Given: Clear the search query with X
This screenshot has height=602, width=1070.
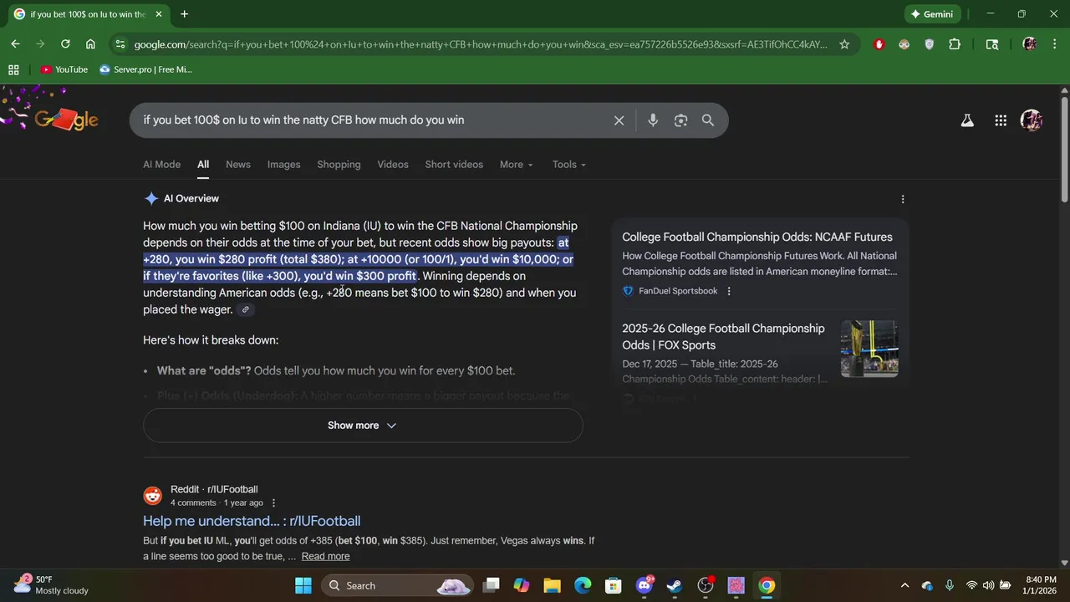Looking at the screenshot, I should click(619, 120).
